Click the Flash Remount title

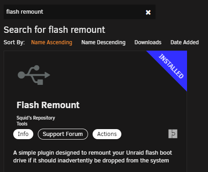48,105
